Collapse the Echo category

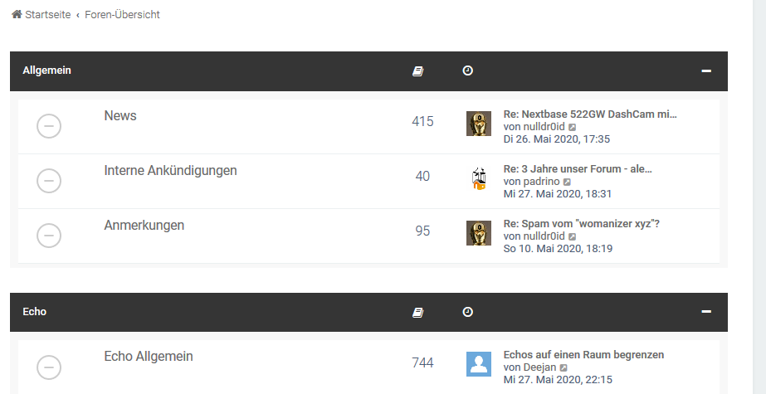coord(706,312)
